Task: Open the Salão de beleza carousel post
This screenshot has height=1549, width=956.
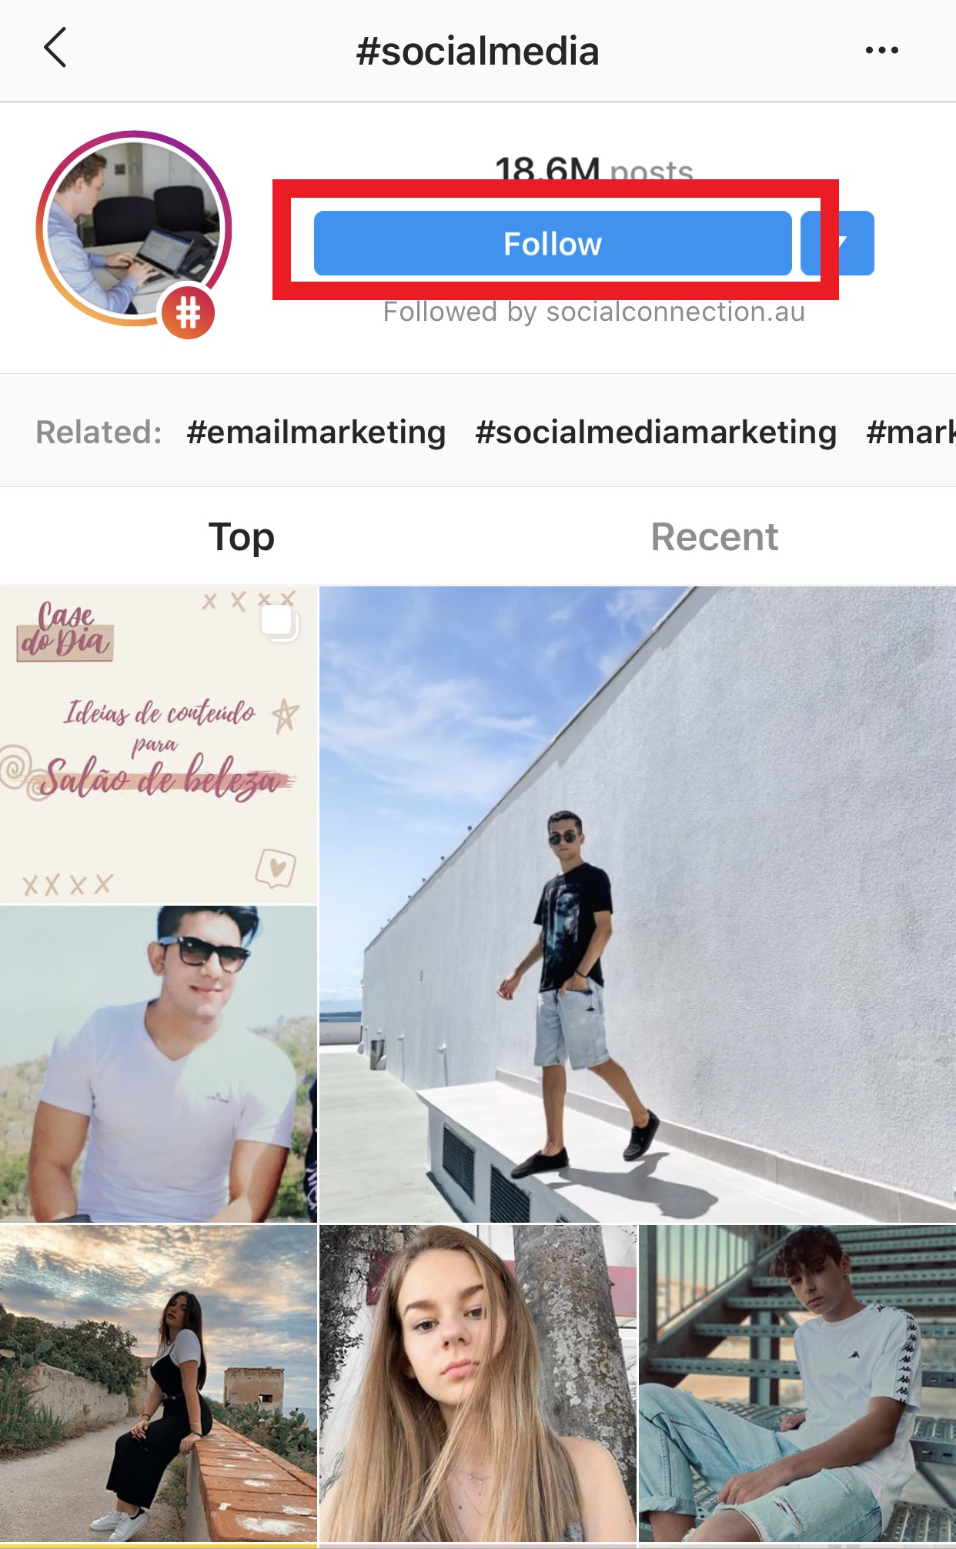Action: pyautogui.click(x=159, y=744)
